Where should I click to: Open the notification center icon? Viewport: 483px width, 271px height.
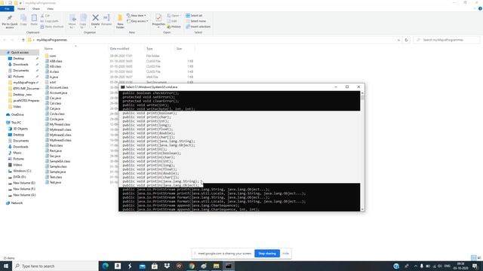coord(475,266)
